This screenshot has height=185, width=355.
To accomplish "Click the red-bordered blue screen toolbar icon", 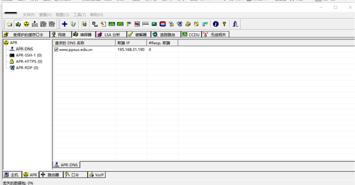I will click(x=163, y=24).
